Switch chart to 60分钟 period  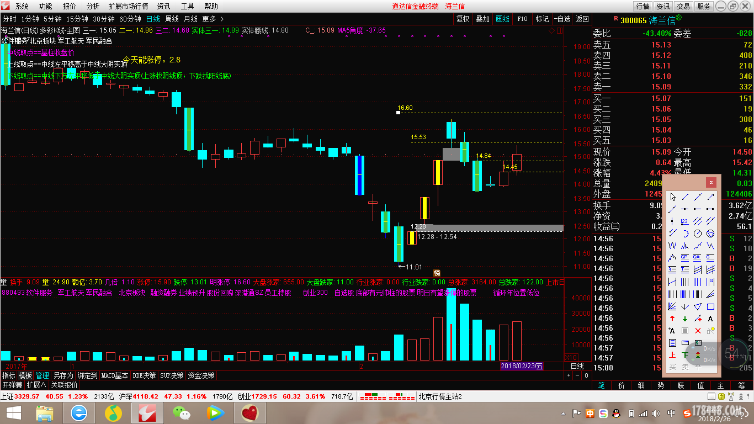(x=131, y=19)
